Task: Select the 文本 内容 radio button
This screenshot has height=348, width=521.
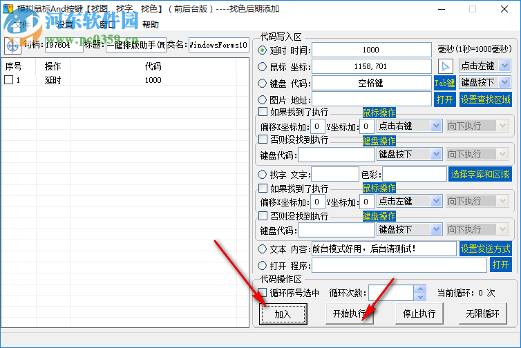Action: [262, 249]
